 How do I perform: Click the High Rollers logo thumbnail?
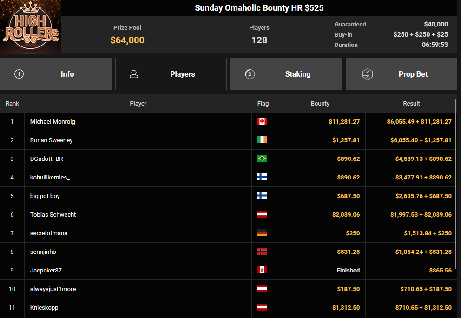(31, 27)
